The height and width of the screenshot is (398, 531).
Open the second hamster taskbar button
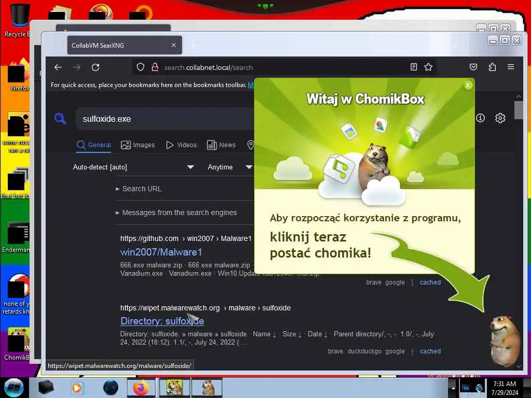pyautogui.click(x=207, y=388)
